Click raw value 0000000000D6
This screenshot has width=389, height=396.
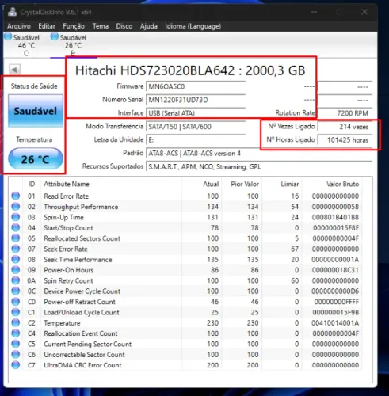335,291
